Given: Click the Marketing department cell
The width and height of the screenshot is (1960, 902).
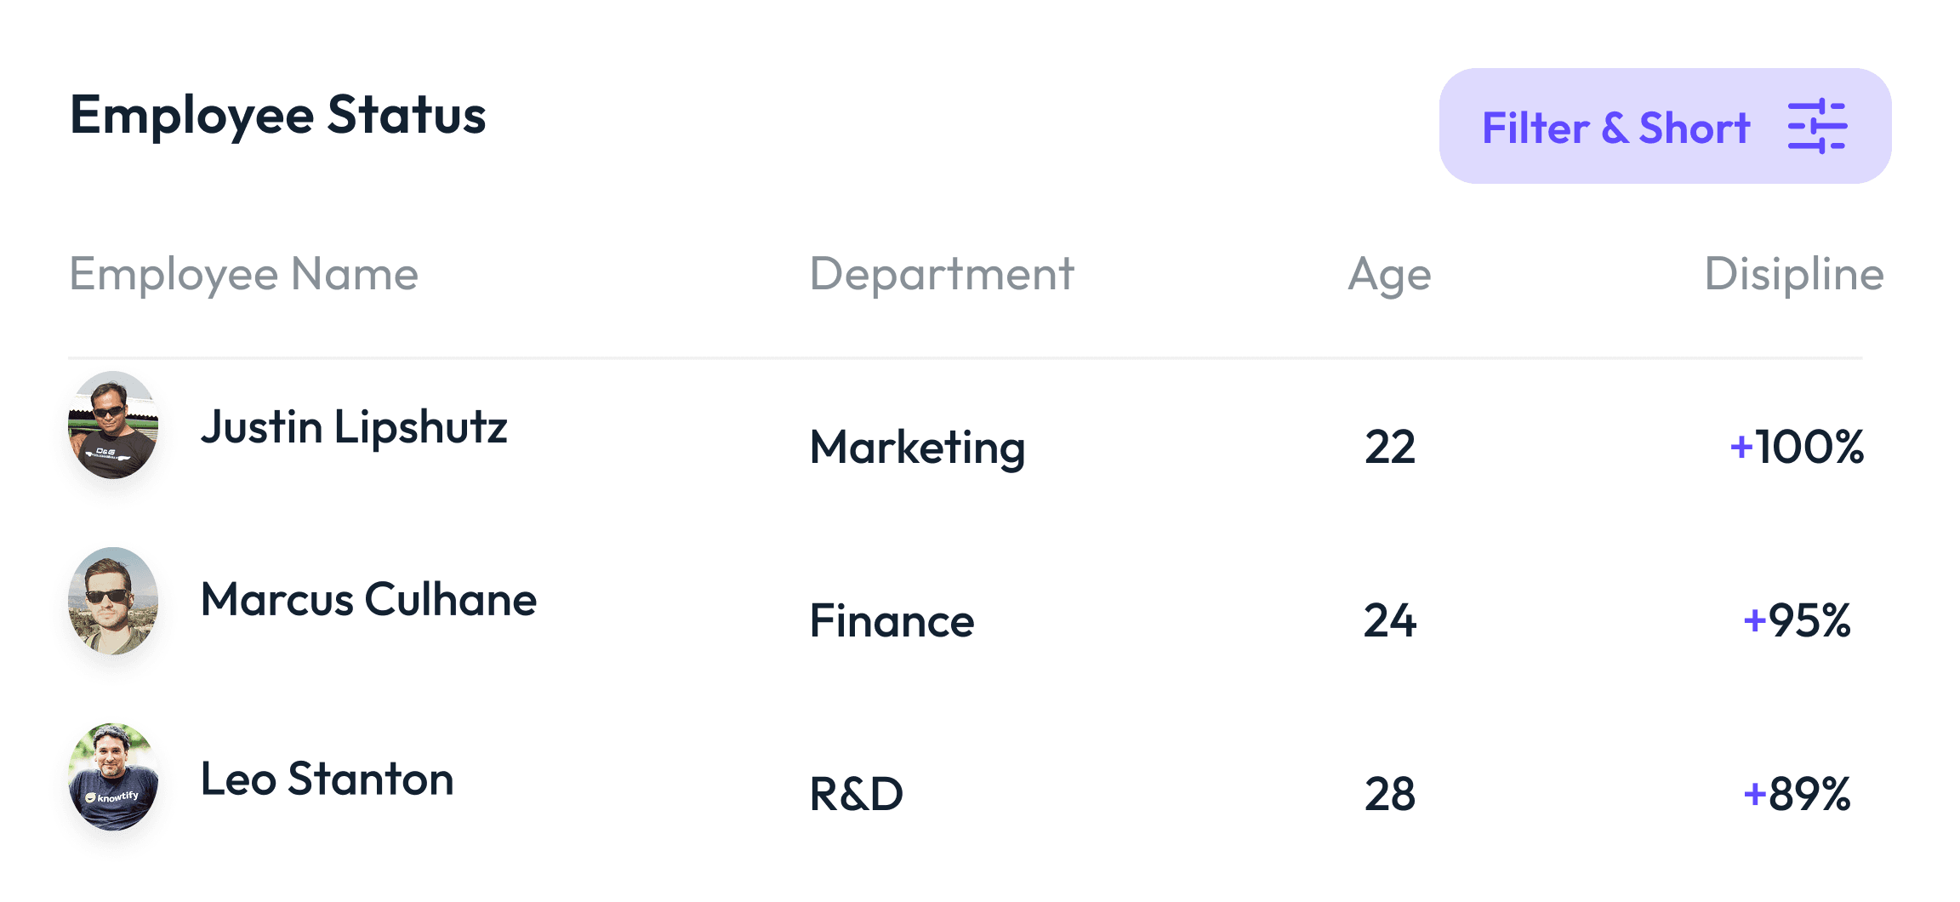Looking at the screenshot, I should click(917, 448).
